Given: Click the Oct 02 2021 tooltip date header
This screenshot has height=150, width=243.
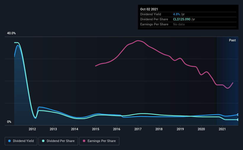Looking at the screenshot, I should (x=149, y=9).
